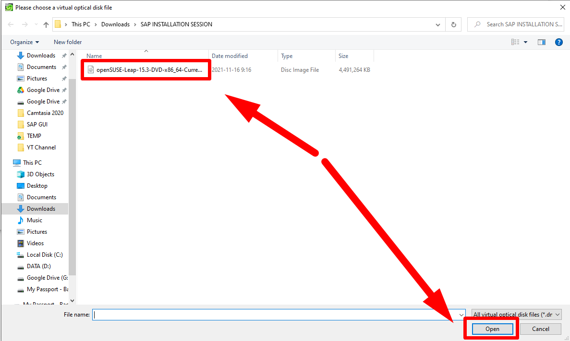Viewport: 570px width, 341px height.
Task: Click the Open button
Action: 492,329
